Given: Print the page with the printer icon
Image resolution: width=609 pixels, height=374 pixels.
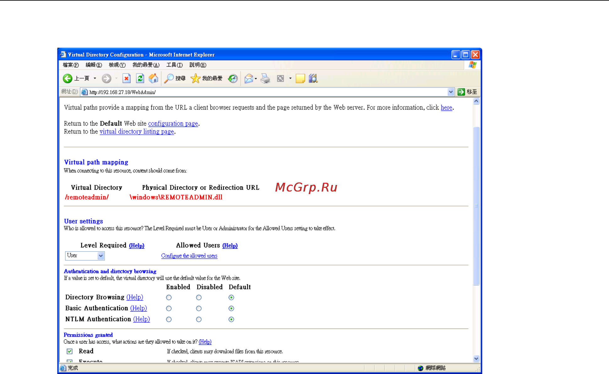Looking at the screenshot, I should tap(265, 79).
